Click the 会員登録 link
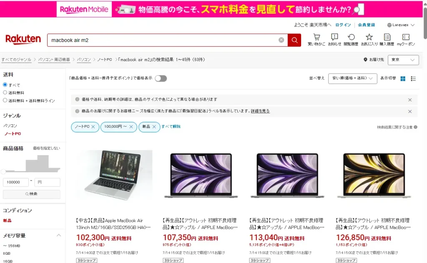This screenshot has height=263, width=427. [x=366, y=25]
